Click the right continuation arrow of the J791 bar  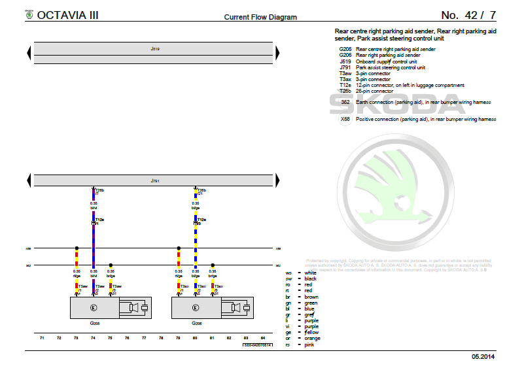point(277,180)
